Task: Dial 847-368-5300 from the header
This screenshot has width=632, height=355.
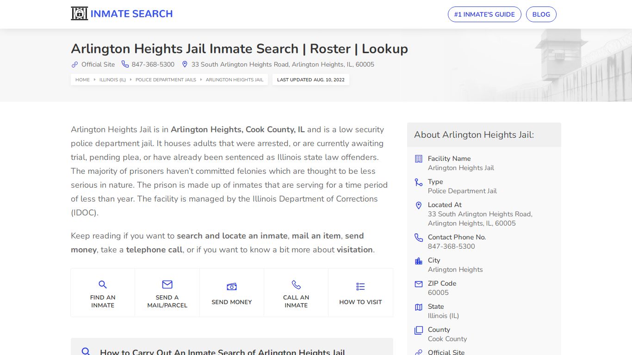Action: 153,64
